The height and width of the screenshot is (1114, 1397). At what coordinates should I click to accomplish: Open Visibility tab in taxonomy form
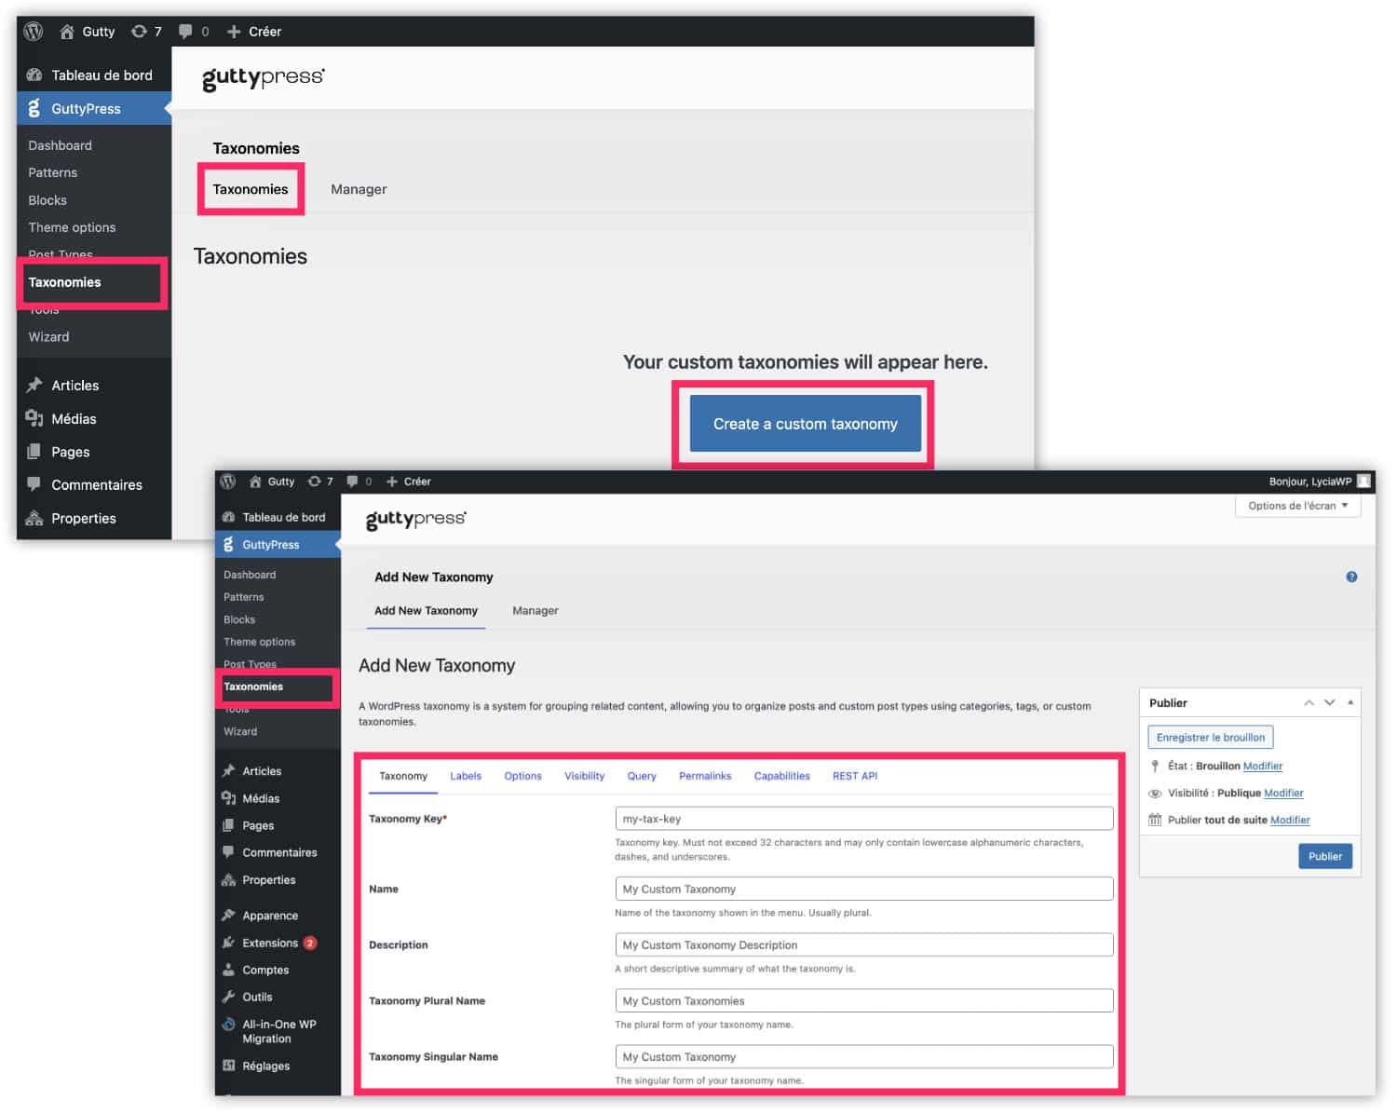tap(584, 777)
